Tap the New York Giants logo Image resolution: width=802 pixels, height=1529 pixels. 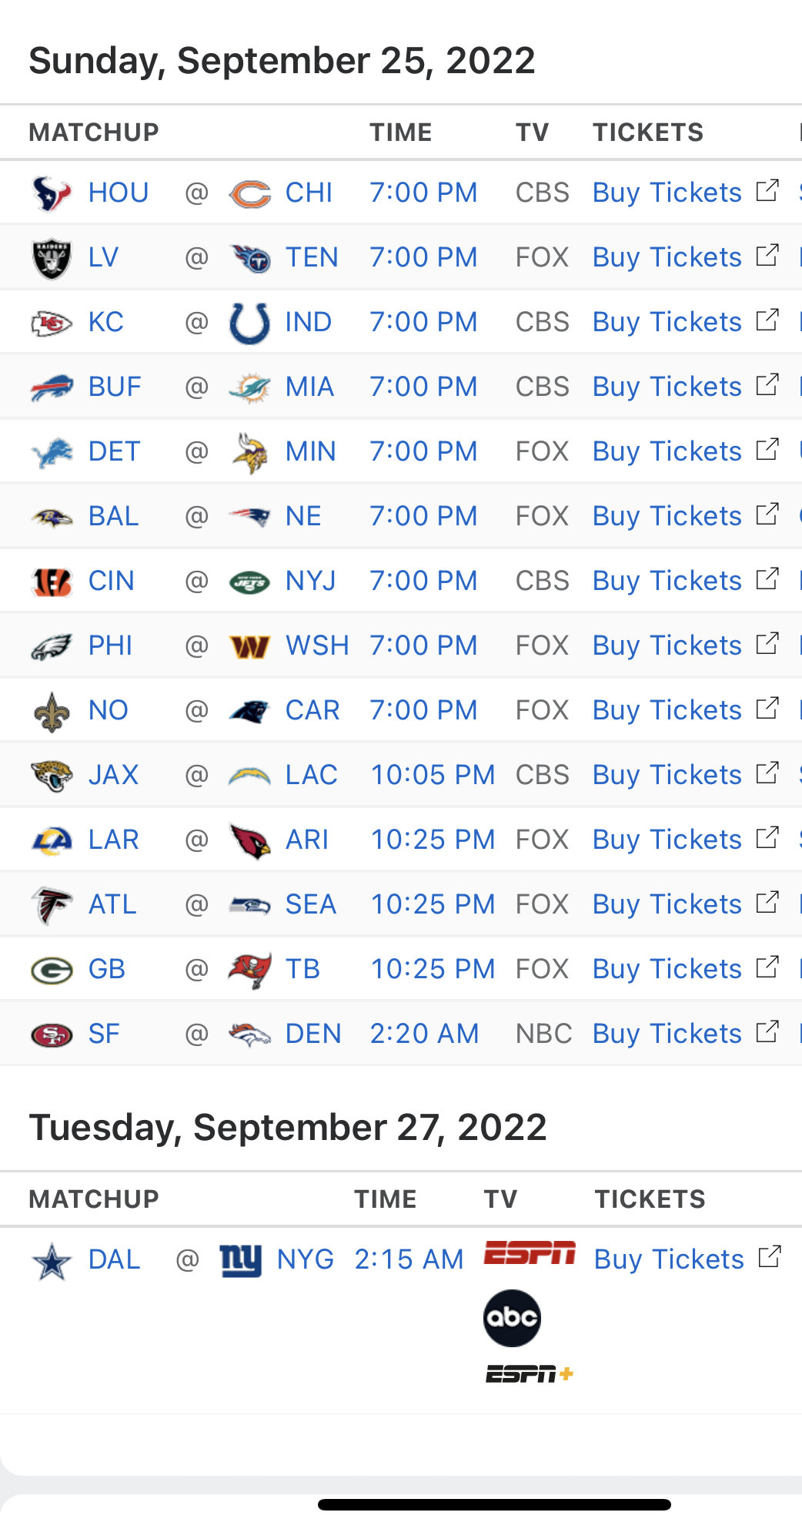(x=240, y=1259)
